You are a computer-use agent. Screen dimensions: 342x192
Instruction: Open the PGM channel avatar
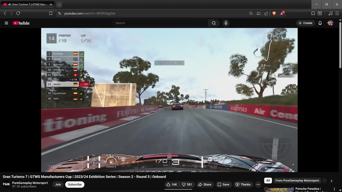(6, 185)
